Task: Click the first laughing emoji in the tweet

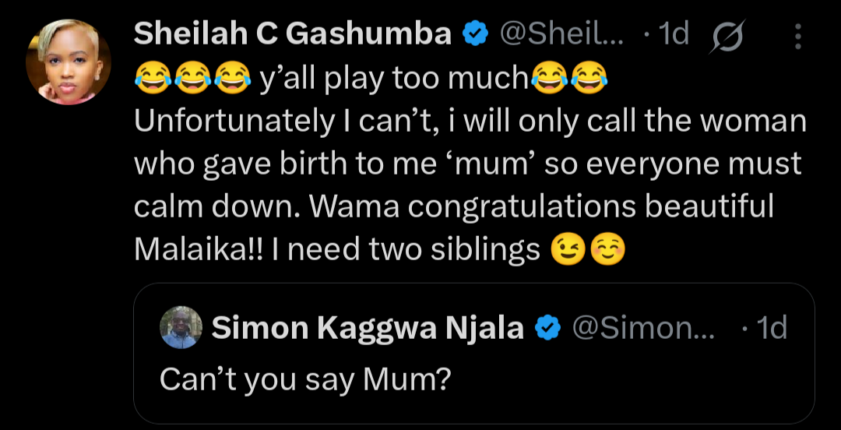Action: 150,77
